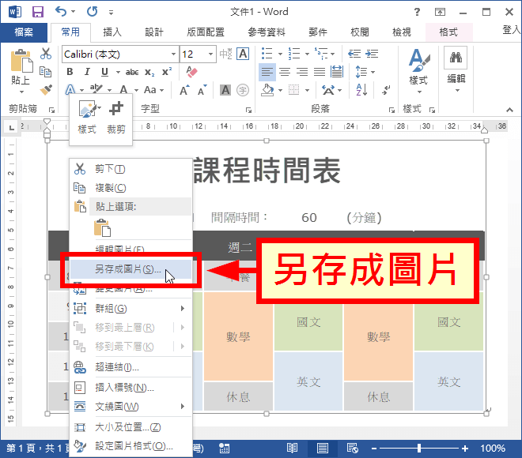Decrease indent in the paragraph group
Image resolution: width=522 pixels, height=458 pixels.
(x=354, y=54)
